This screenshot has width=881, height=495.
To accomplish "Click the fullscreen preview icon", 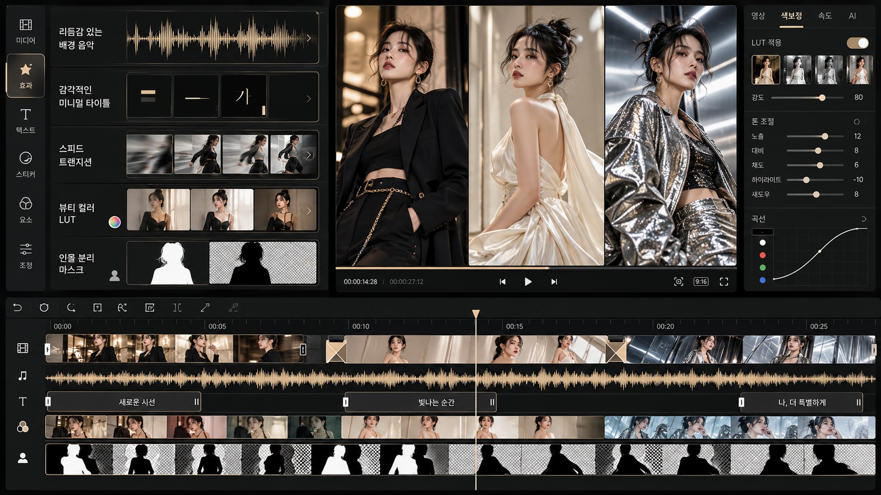I will click(x=724, y=281).
